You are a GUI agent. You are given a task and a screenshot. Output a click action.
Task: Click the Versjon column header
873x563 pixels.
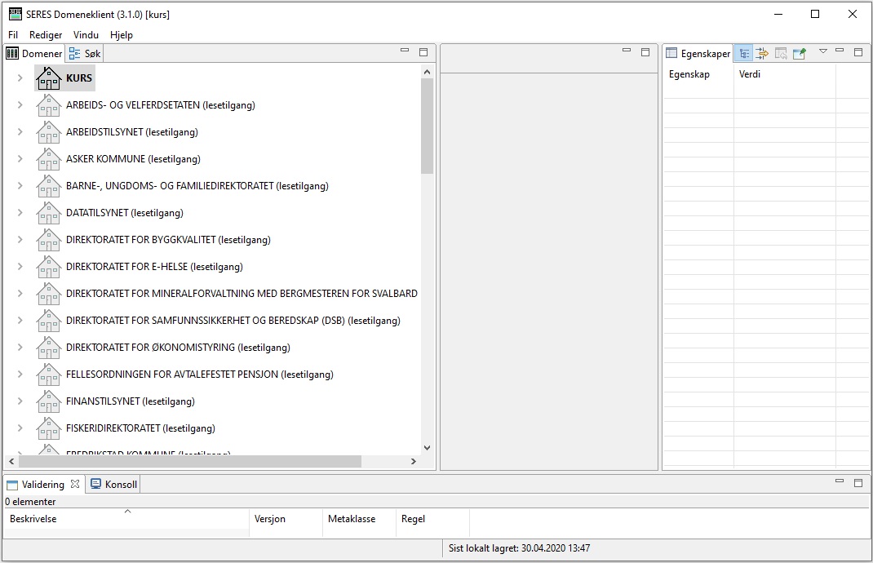[x=286, y=518]
